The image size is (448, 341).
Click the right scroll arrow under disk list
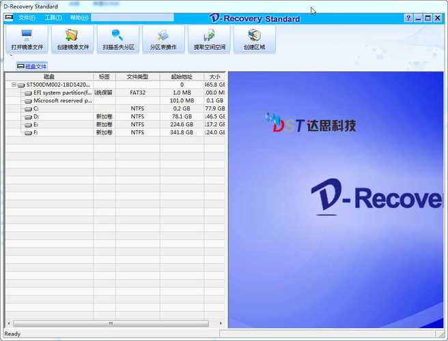221,323
